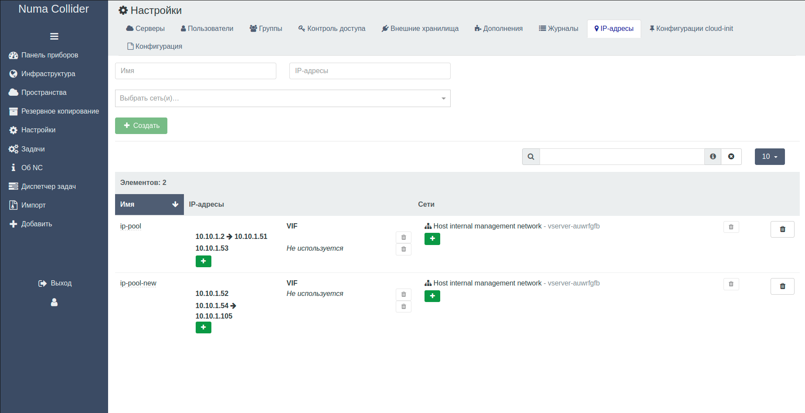Image resolution: width=805 pixels, height=413 pixels.
Task: Select the IP-адреса tab
Action: 614,29
